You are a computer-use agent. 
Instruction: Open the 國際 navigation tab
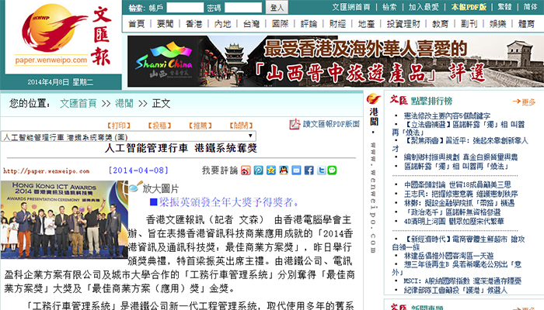(x=280, y=24)
